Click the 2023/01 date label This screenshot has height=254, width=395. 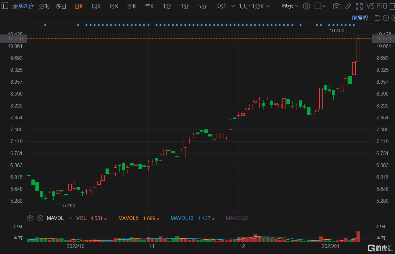pos(331,246)
